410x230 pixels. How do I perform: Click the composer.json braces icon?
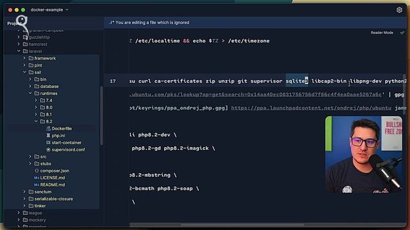click(x=37, y=171)
